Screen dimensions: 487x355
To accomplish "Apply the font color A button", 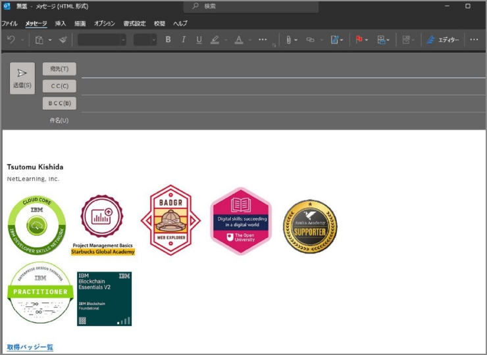I will [238, 39].
